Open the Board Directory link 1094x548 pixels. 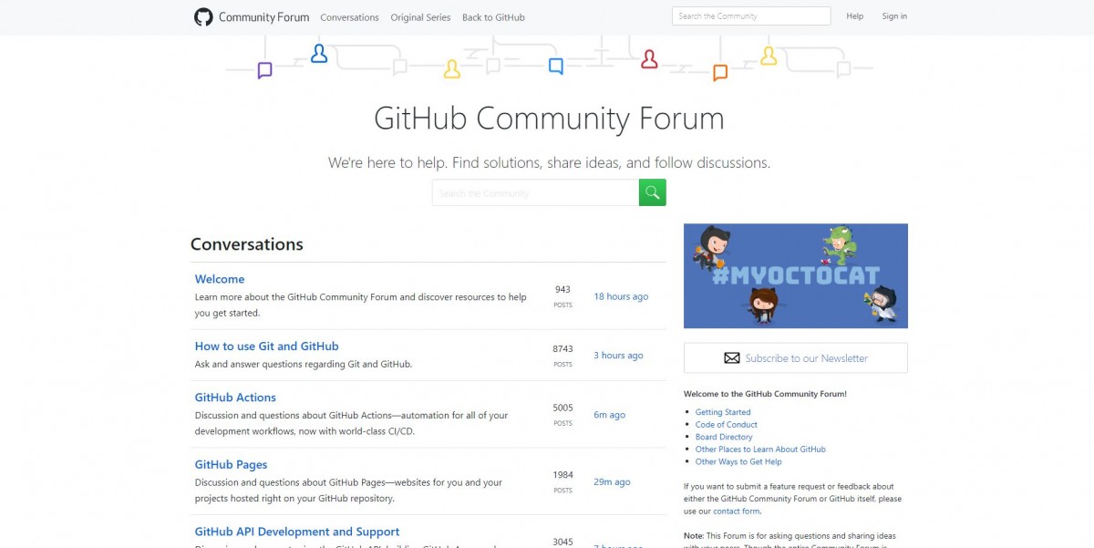724,437
